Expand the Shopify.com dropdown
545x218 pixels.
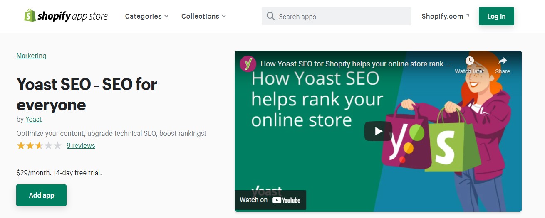click(445, 16)
